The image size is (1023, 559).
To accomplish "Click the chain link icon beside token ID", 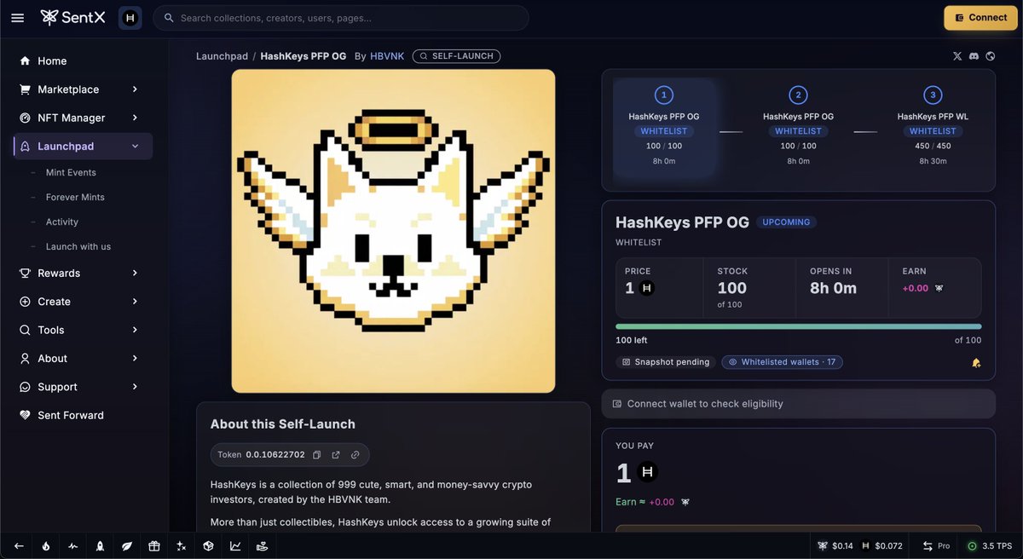I will click(355, 455).
